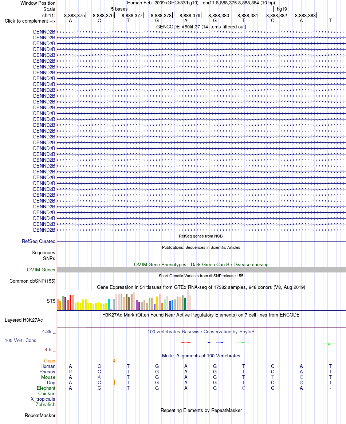This screenshot has width=346, height=424.
Task: Click the RepeatMasker track label
Action: [x=40, y=415]
